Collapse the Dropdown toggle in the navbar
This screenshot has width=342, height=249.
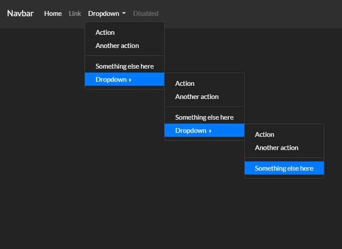pos(103,14)
